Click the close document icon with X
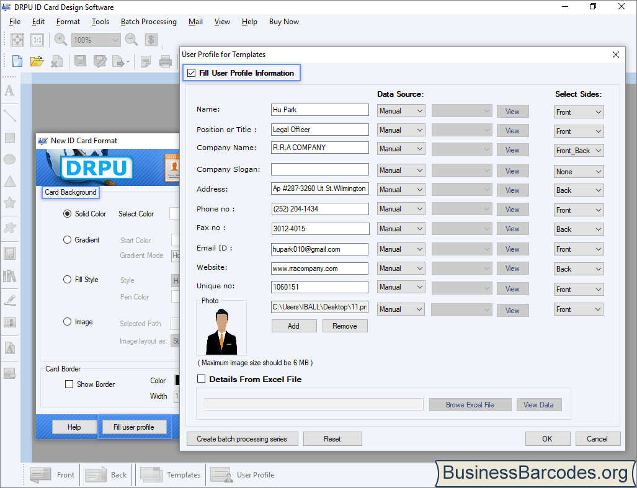Screen dimensions: 637x488 pos(56,61)
